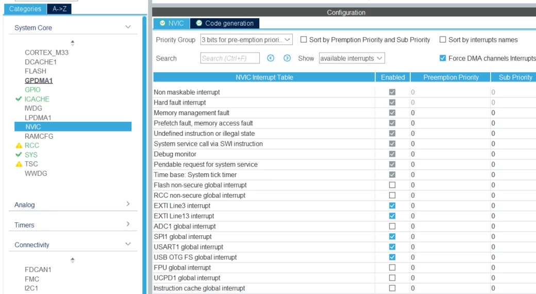This screenshot has width=536, height=294.
Task: Expand the Analog category
Action: click(x=128, y=204)
